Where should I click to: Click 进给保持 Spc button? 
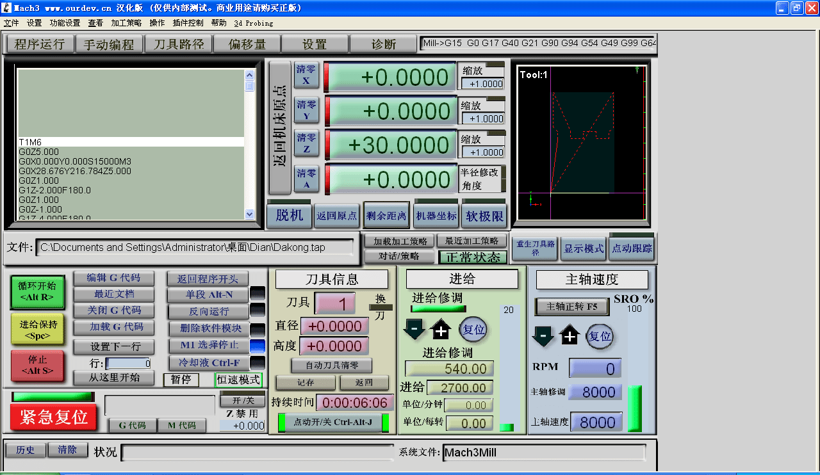coord(37,329)
